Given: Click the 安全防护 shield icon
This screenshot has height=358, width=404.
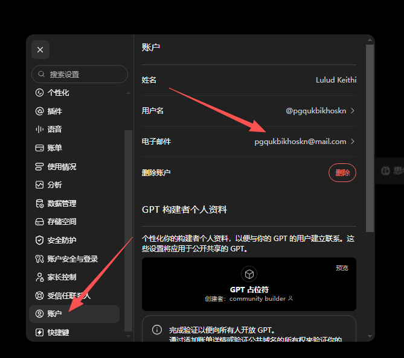Looking at the screenshot, I should point(39,240).
